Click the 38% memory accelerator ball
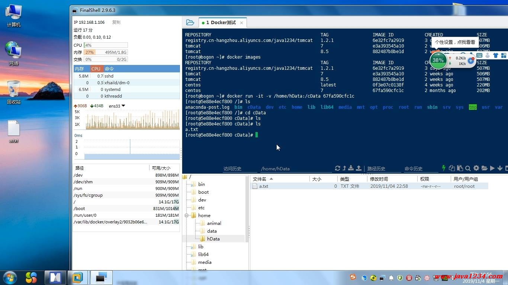Image resolution: width=508 pixels, height=285 pixels. click(x=438, y=60)
